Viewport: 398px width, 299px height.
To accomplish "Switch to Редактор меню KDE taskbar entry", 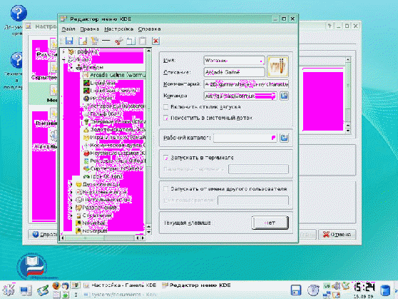I will tap(196, 285).
